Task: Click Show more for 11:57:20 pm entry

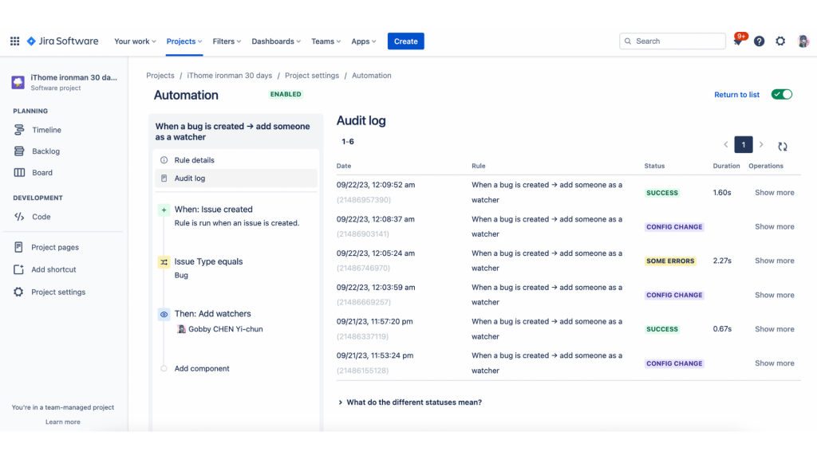Action: click(774, 329)
